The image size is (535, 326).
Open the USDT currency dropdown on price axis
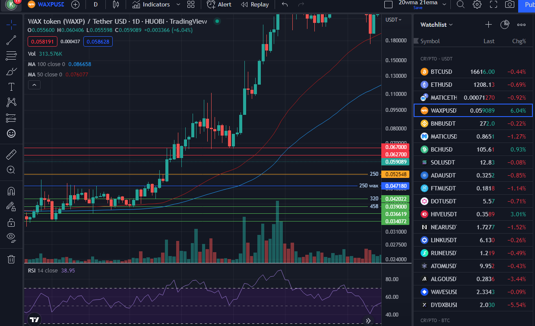(393, 20)
